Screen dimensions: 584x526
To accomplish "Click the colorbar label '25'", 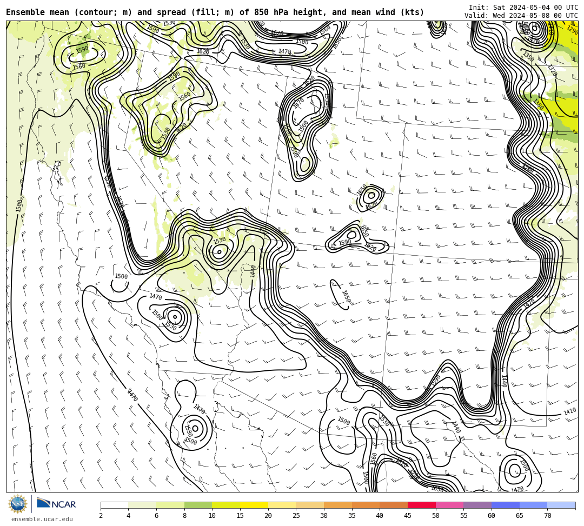I will pos(296,516).
